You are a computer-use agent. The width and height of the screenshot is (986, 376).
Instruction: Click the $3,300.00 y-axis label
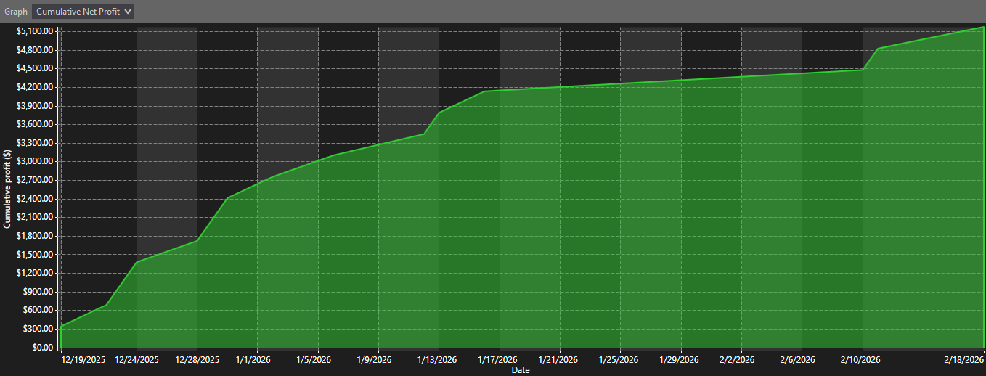(x=35, y=143)
